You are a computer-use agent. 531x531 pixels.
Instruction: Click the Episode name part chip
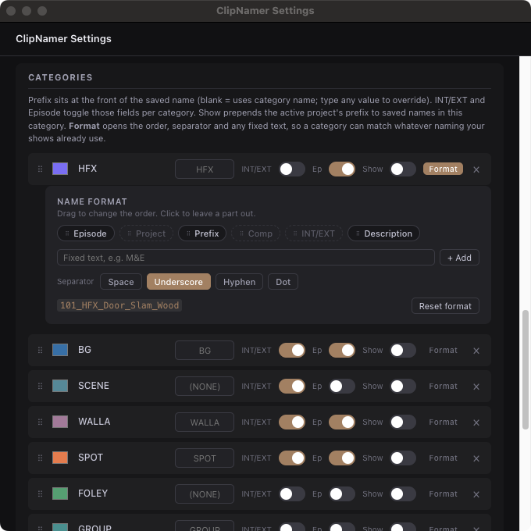(86, 233)
